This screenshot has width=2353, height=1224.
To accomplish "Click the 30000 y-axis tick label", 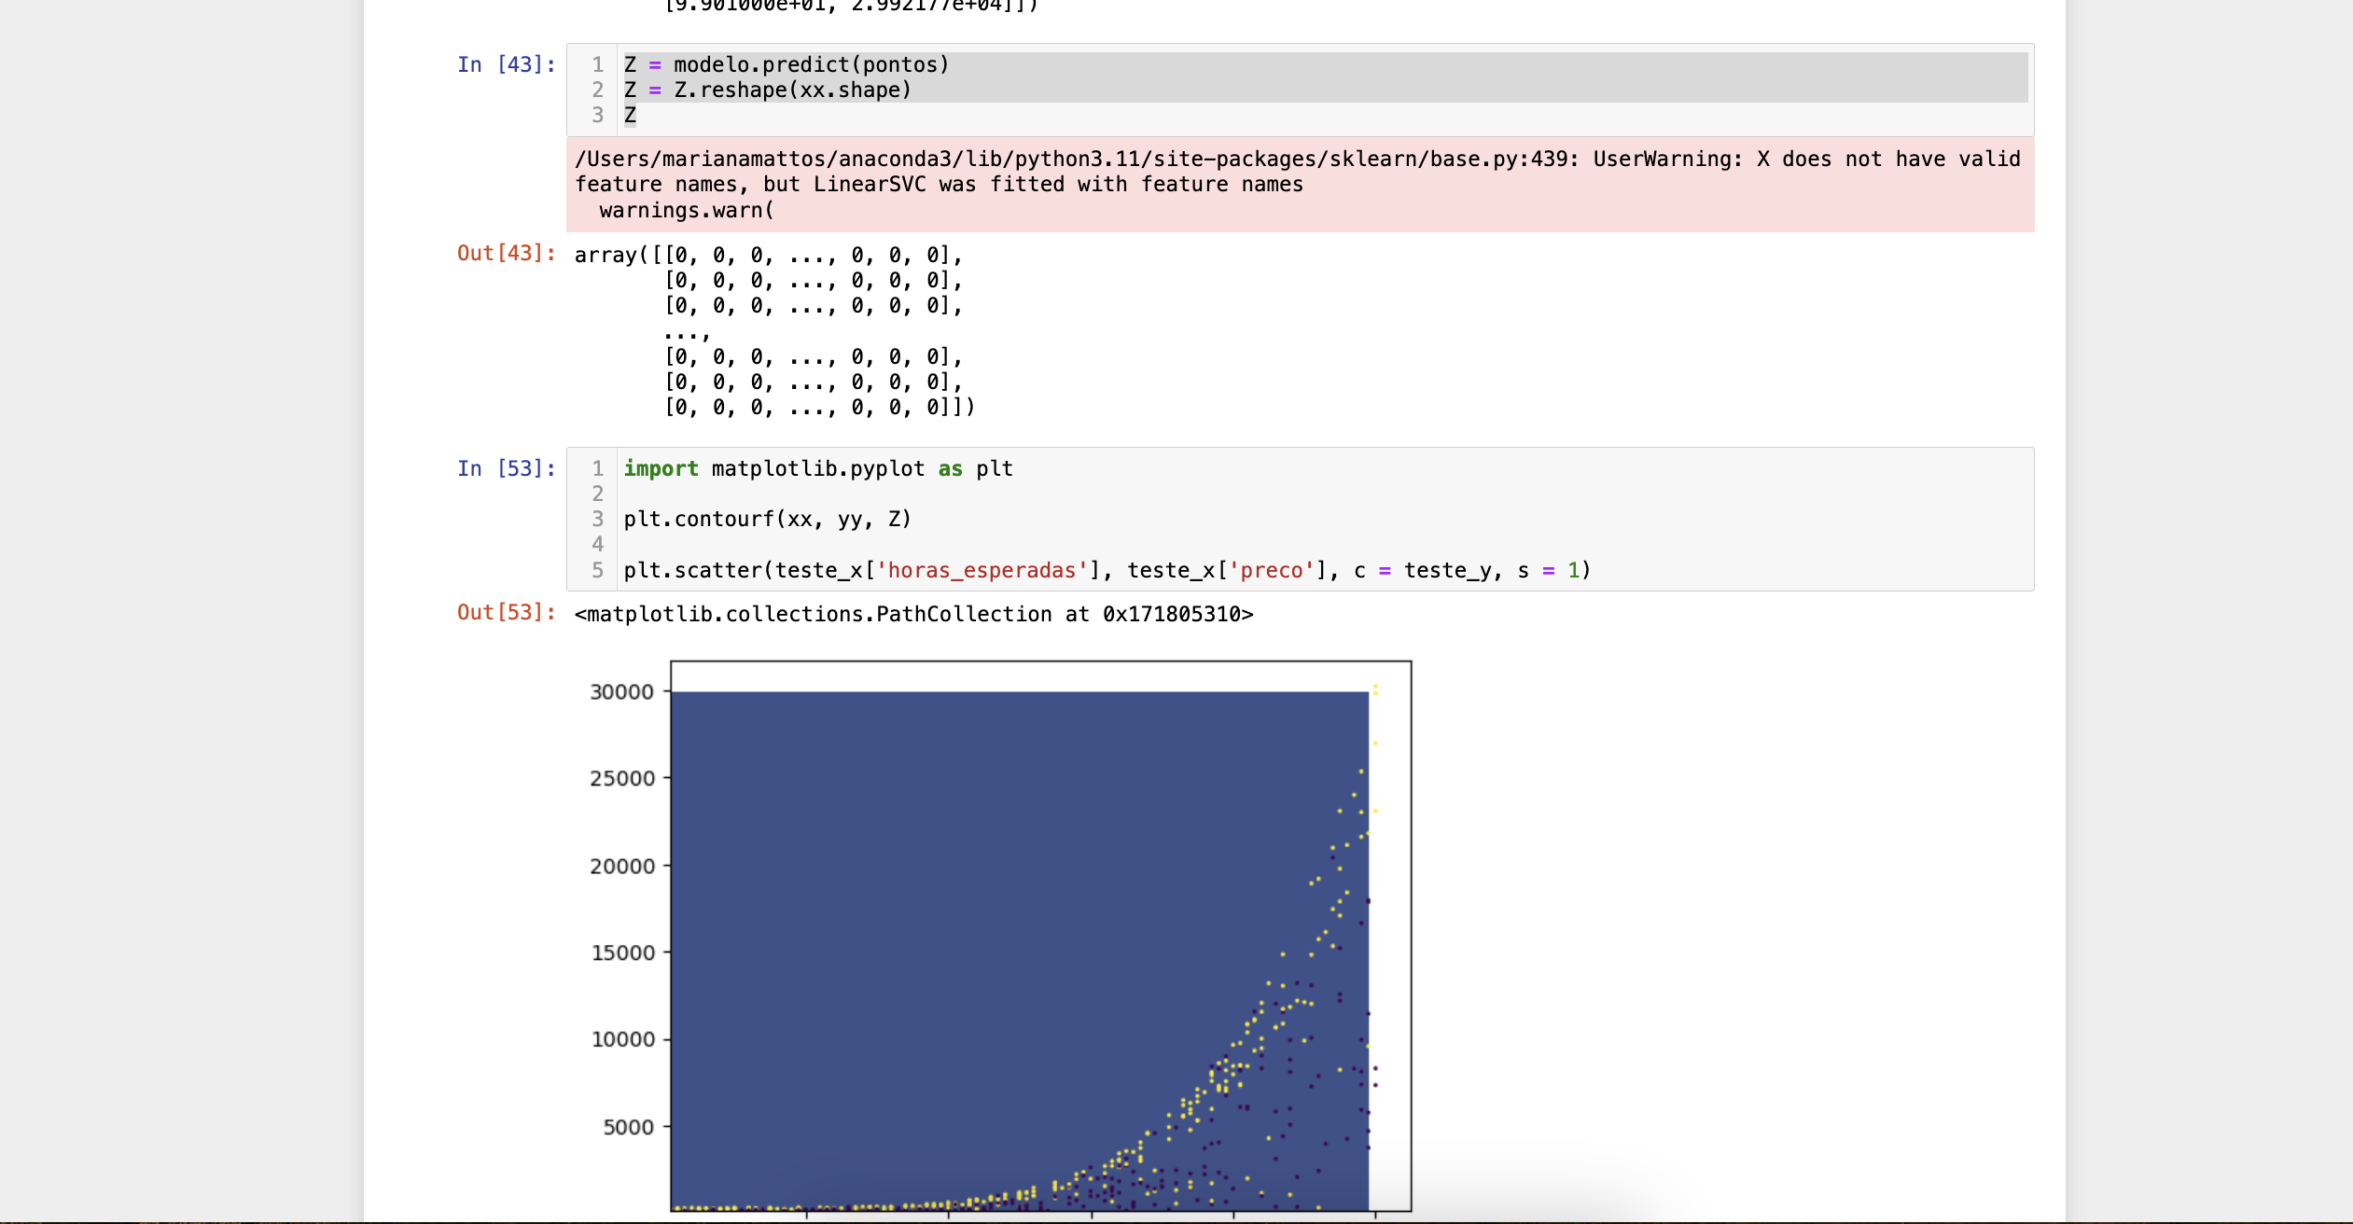I will point(622,691).
